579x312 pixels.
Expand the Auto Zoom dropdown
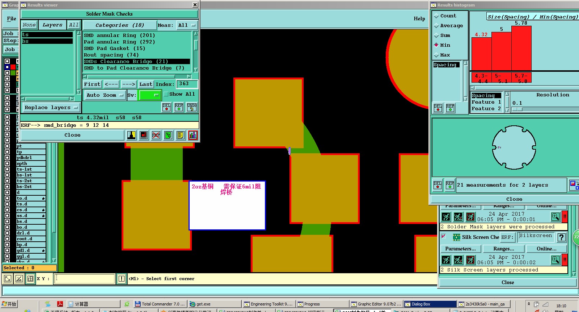[105, 95]
